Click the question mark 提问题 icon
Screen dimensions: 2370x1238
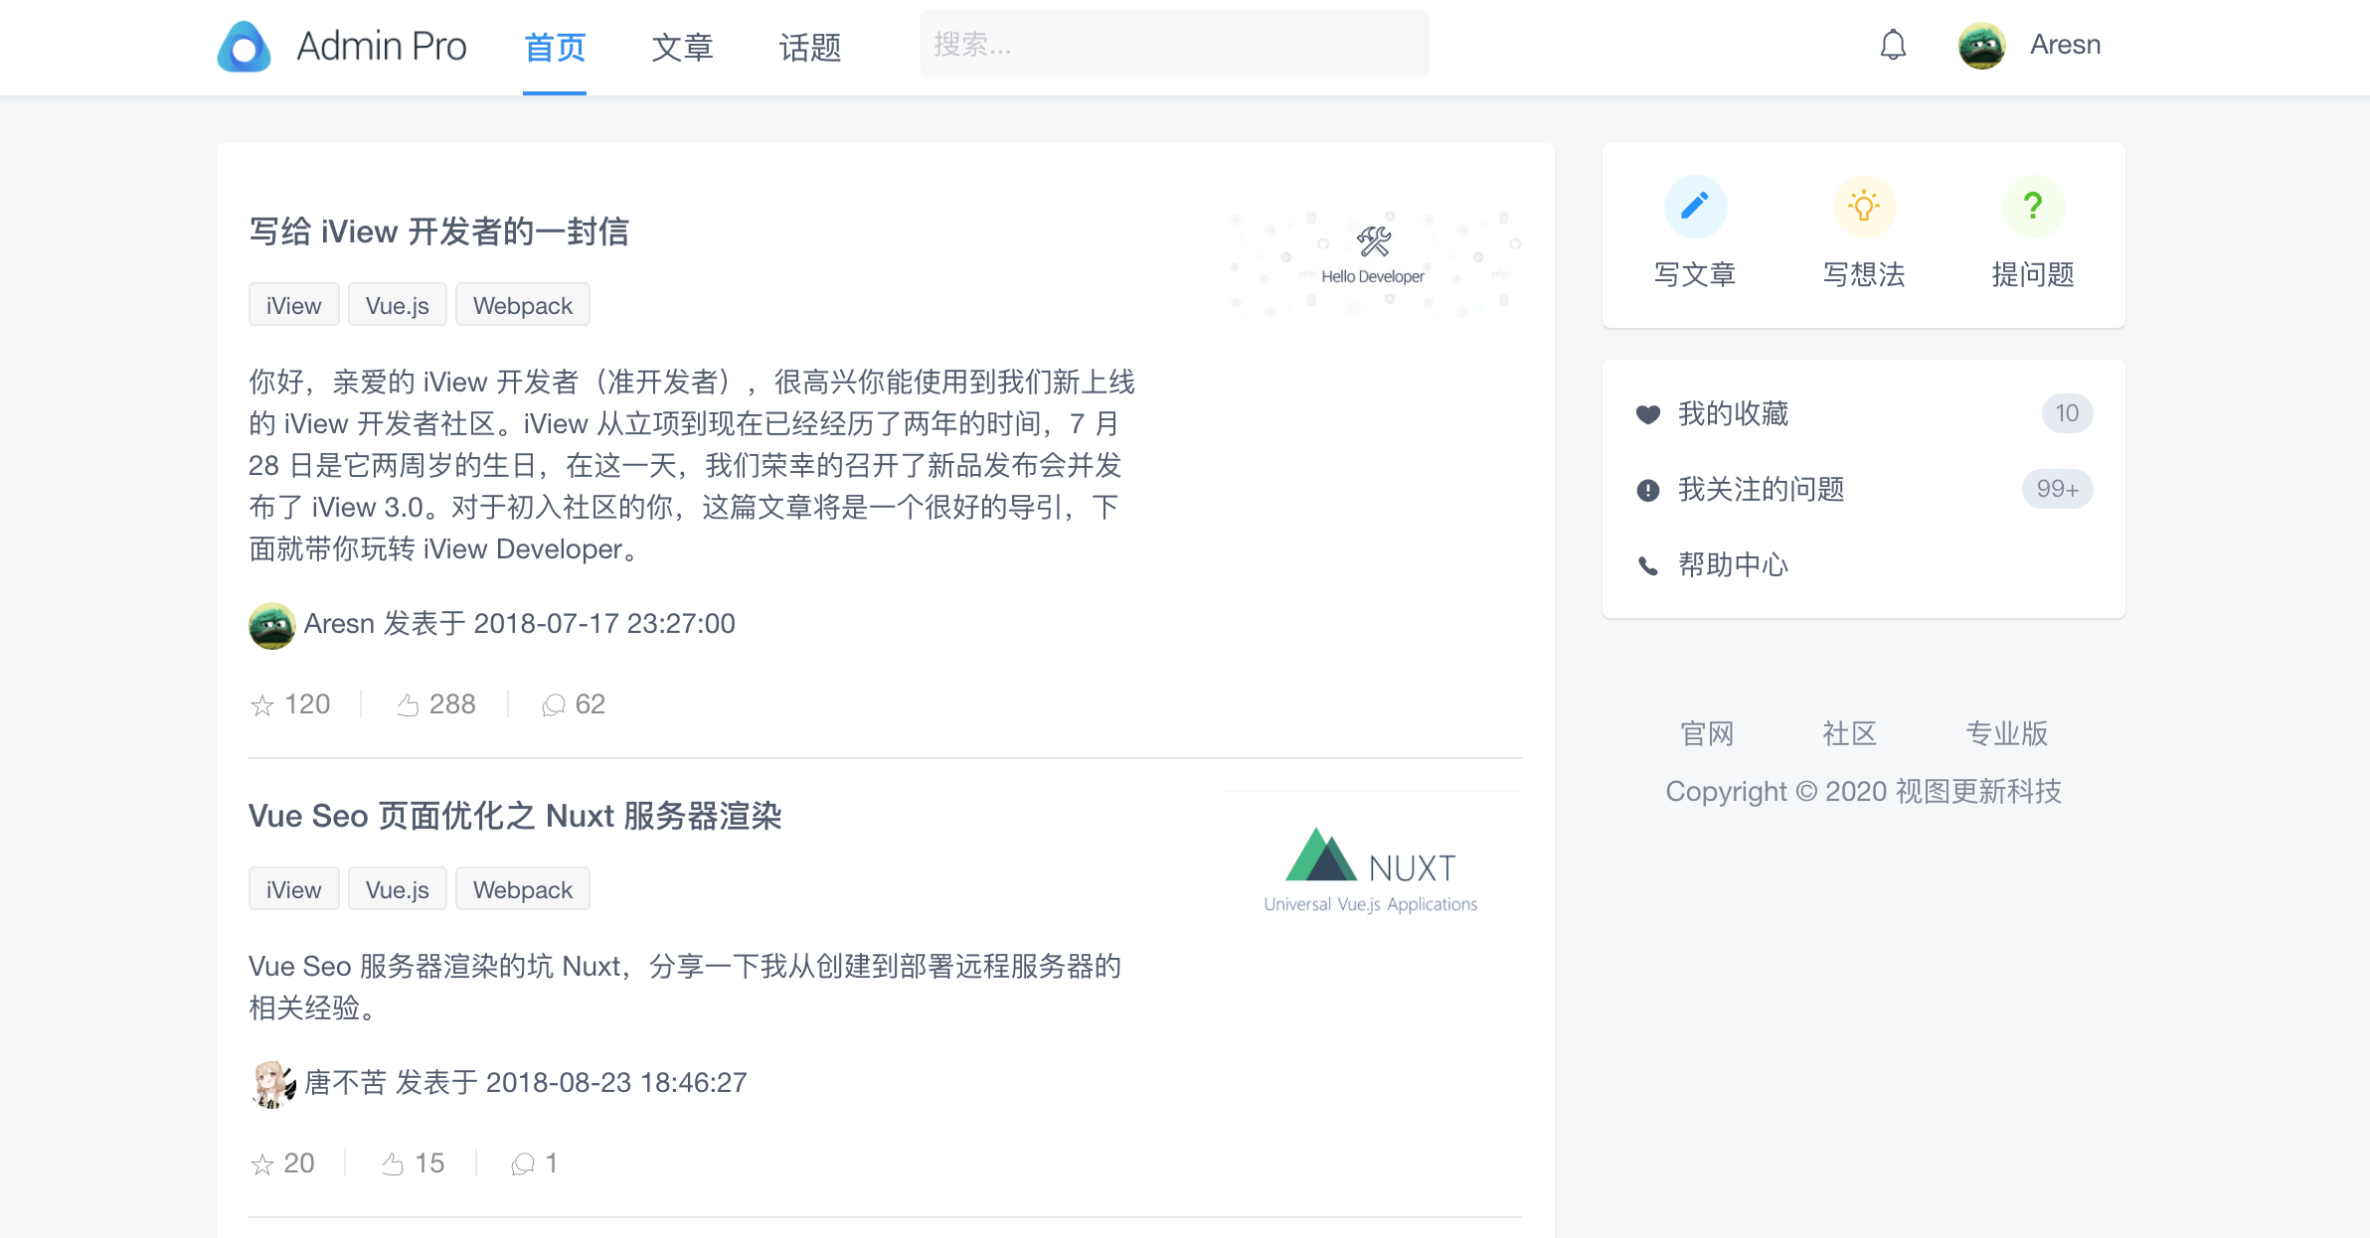pos(2033,207)
